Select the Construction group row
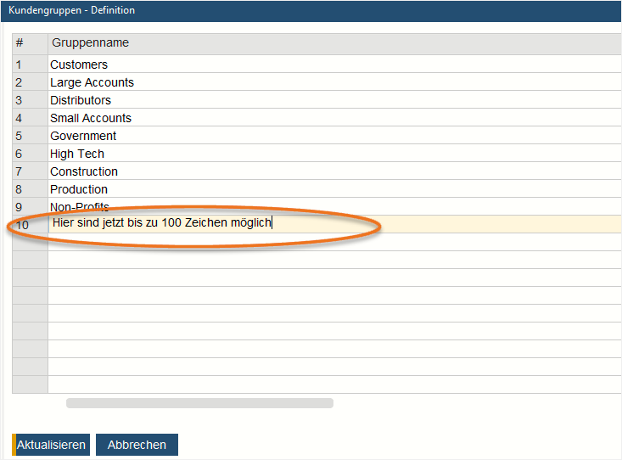 click(84, 171)
